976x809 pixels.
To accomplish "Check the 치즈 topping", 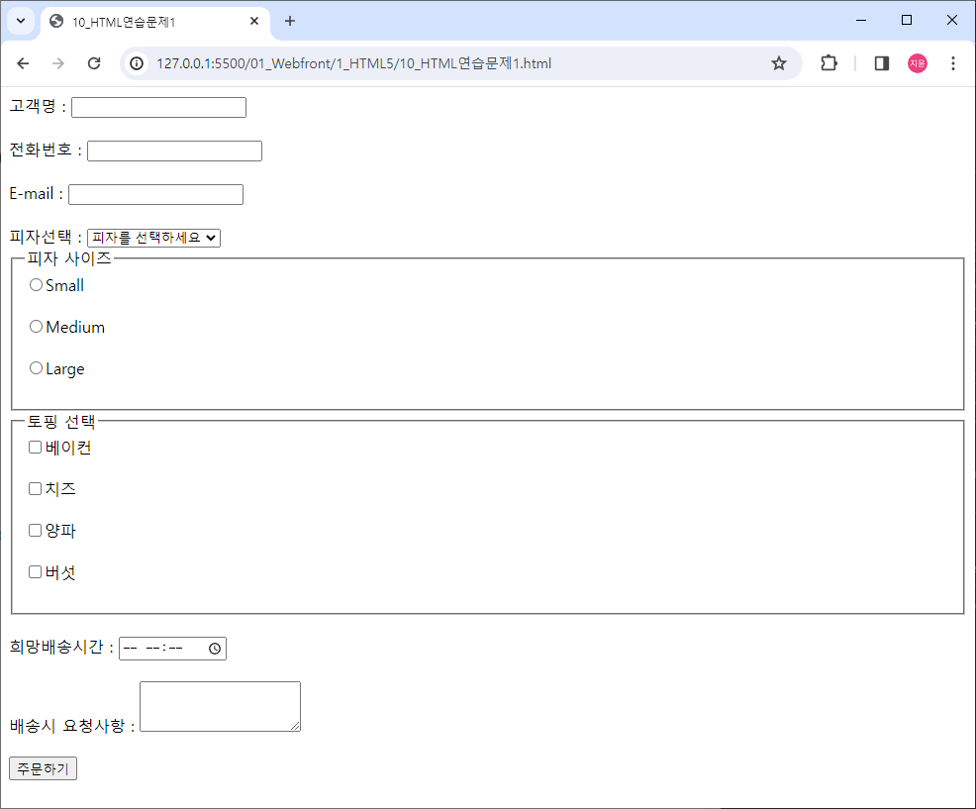I will pos(35,489).
